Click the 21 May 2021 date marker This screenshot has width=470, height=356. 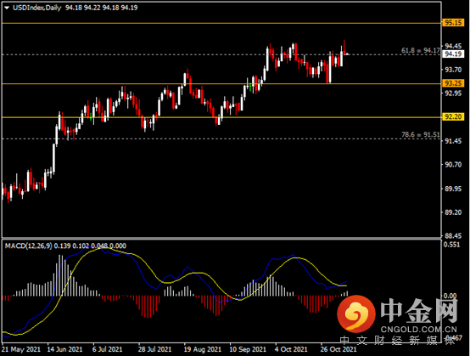(21, 349)
